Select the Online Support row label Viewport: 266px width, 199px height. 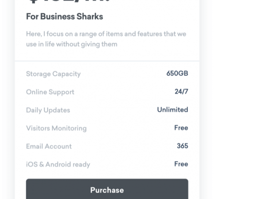(50, 92)
